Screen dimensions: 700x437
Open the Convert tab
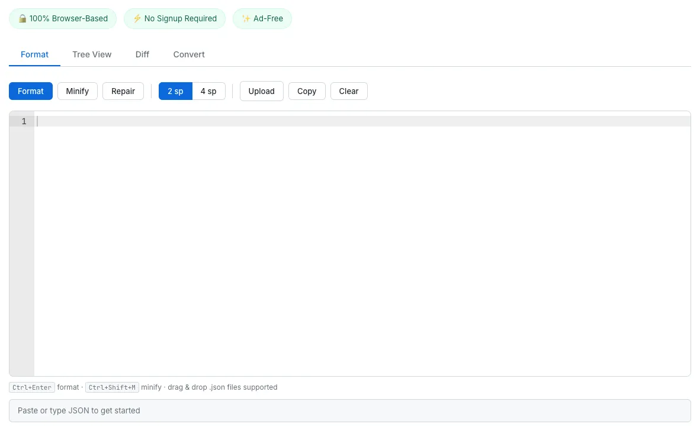pyautogui.click(x=188, y=54)
